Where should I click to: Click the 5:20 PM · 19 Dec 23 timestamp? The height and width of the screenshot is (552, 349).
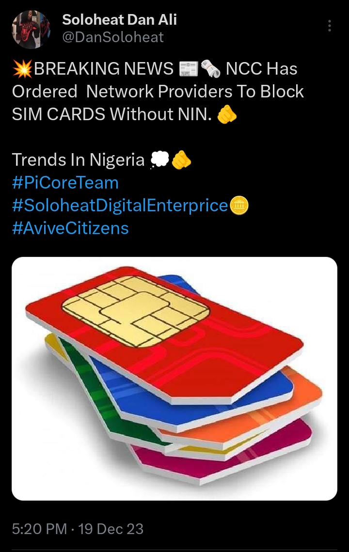point(78,529)
